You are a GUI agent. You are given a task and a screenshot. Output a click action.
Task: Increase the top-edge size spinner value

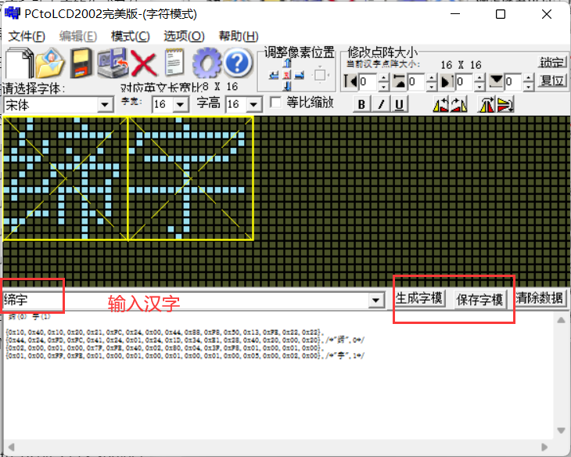pyautogui.click(x=432, y=77)
